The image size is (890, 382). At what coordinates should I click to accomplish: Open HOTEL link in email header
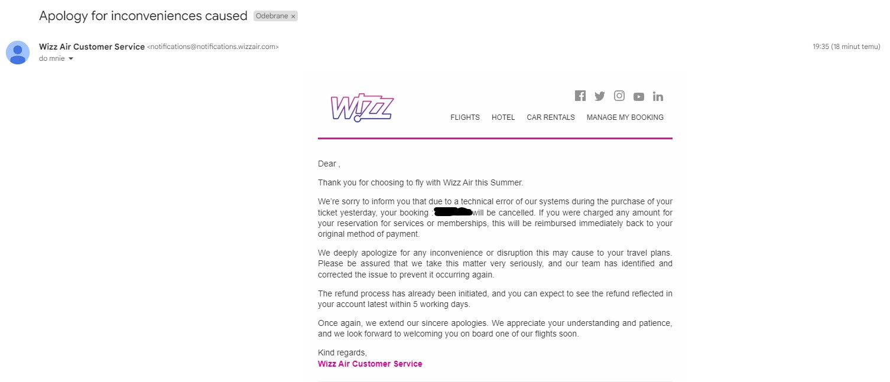[504, 117]
